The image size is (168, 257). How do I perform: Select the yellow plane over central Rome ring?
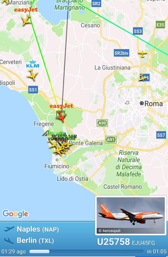tap(143, 78)
